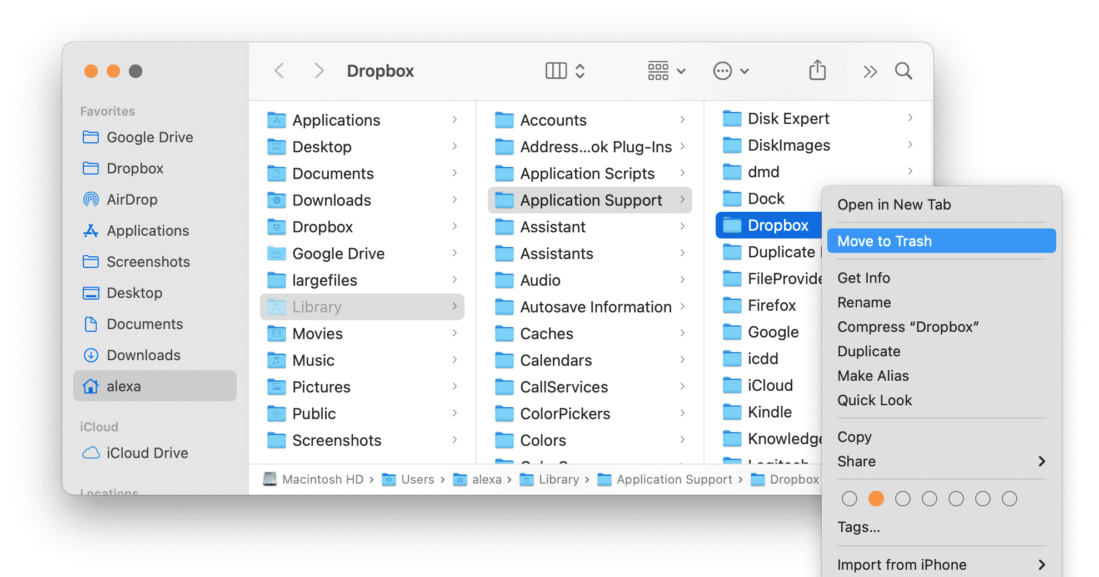This screenshot has height=577, width=1099.
Task: Choose Compress “Dropbox”
Action: click(x=941, y=327)
